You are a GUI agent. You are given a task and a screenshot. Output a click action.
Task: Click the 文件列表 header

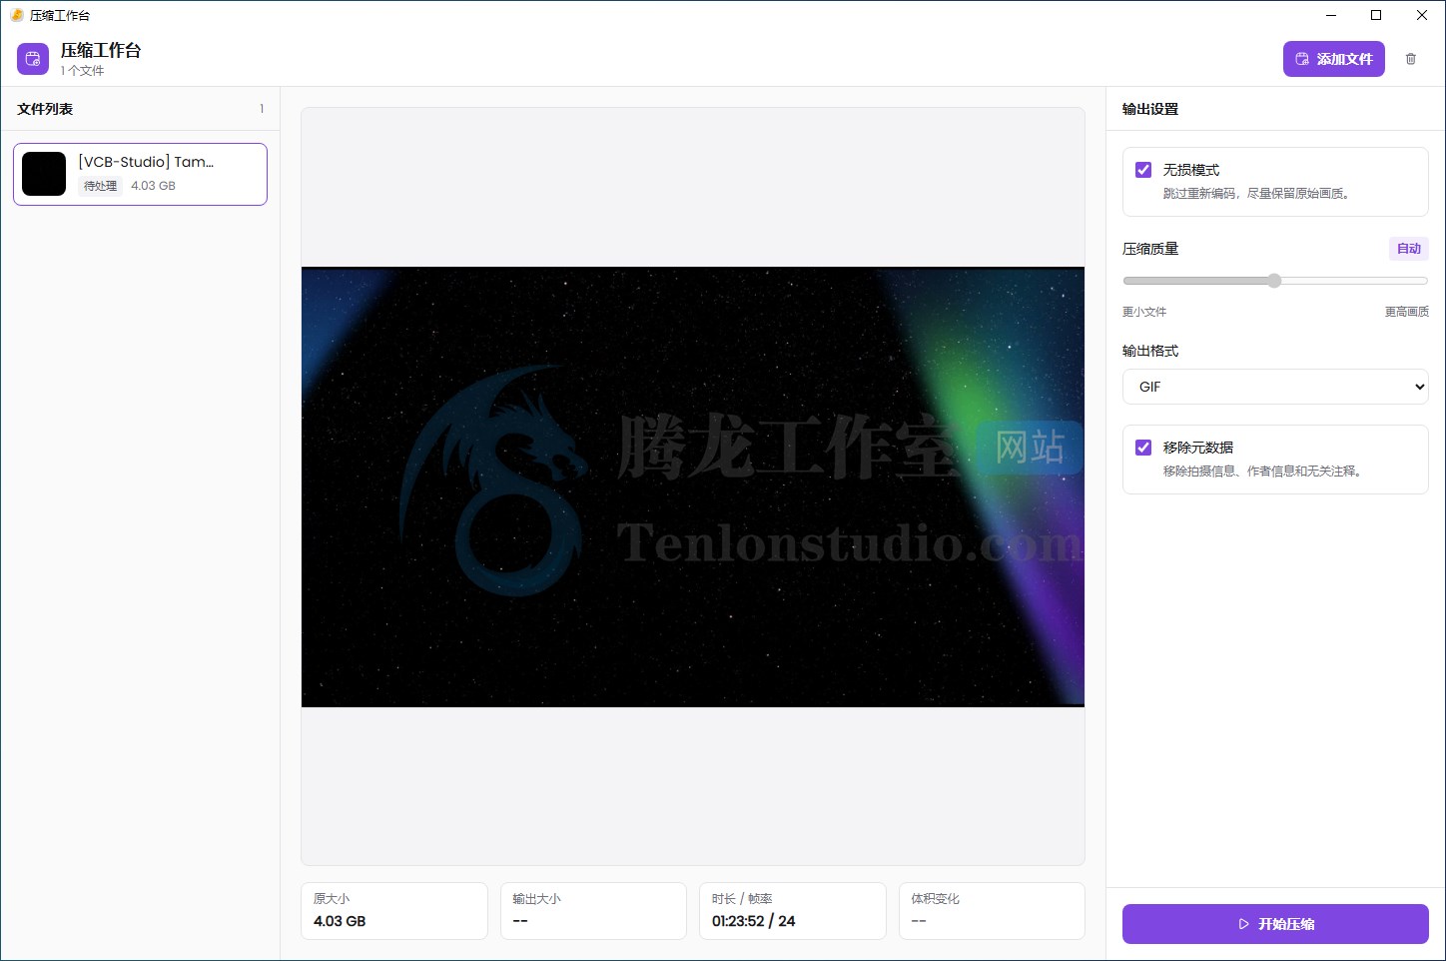[45, 109]
